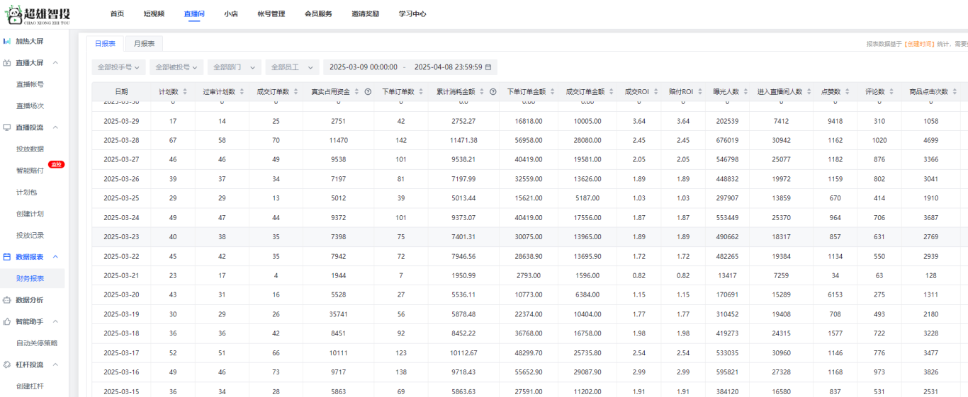Click the calendar icon in date range
The height and width of the screenshot is (397, 968).
pos(488,67)
